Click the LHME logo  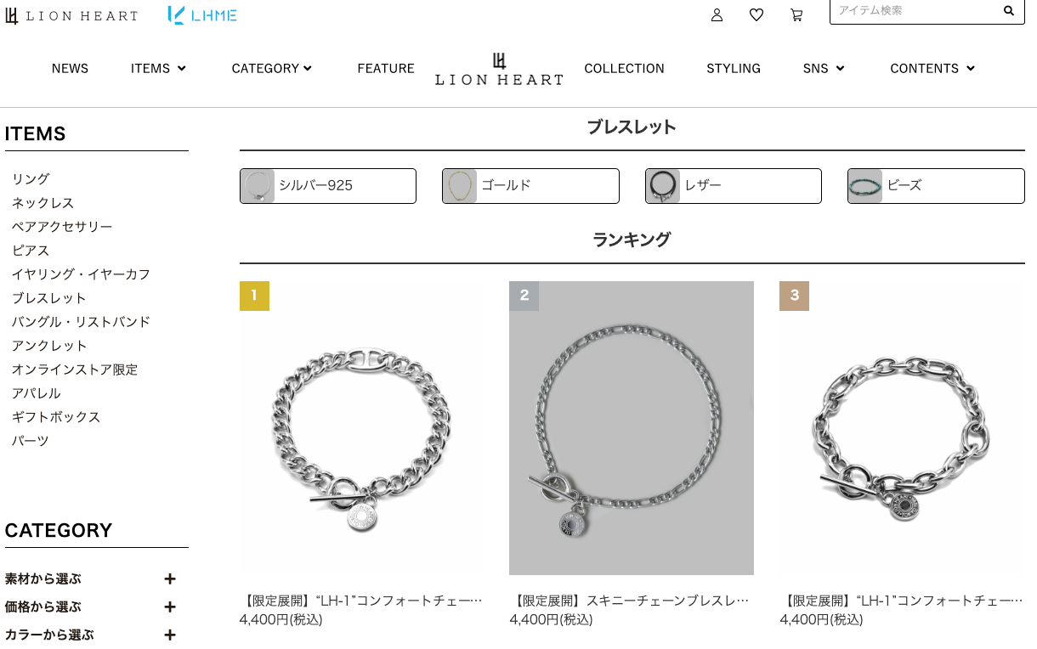[202, 14]
